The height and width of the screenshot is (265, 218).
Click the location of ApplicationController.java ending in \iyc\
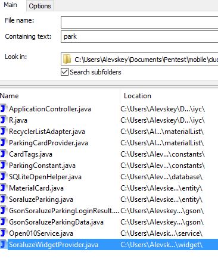click(163, 109)
